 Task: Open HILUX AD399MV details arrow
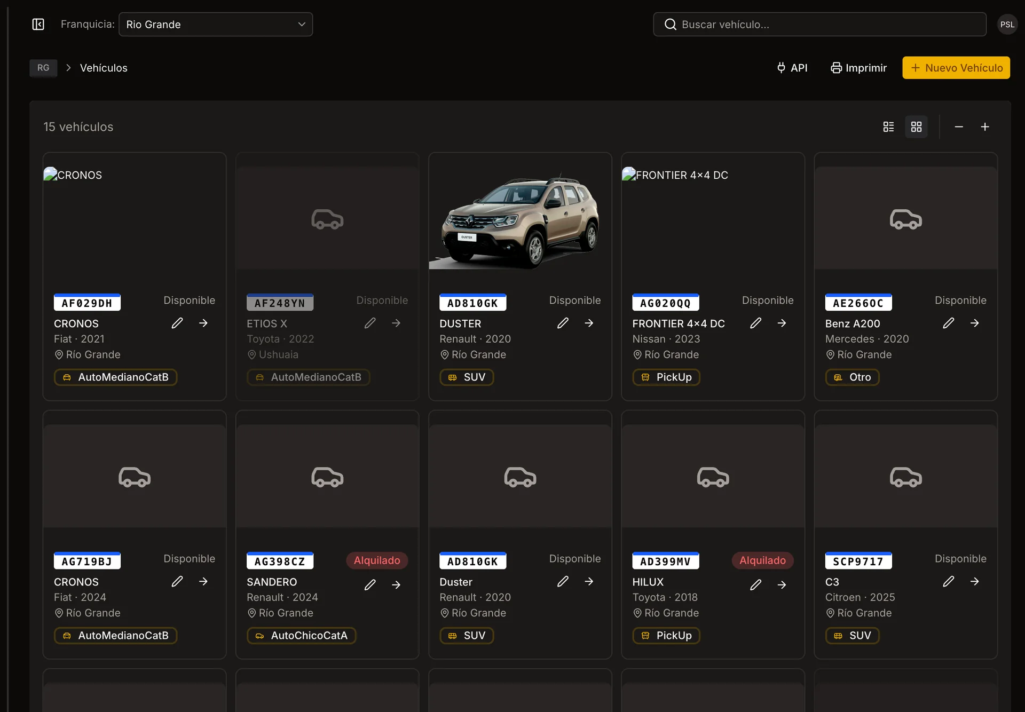782,585
